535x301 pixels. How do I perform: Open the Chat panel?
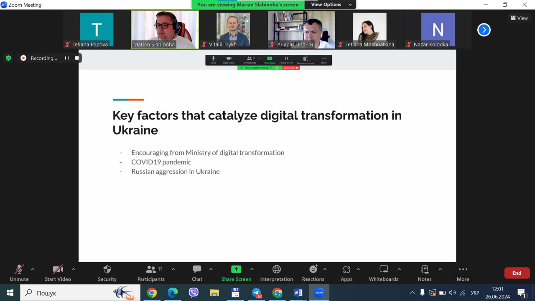point(197,270)
